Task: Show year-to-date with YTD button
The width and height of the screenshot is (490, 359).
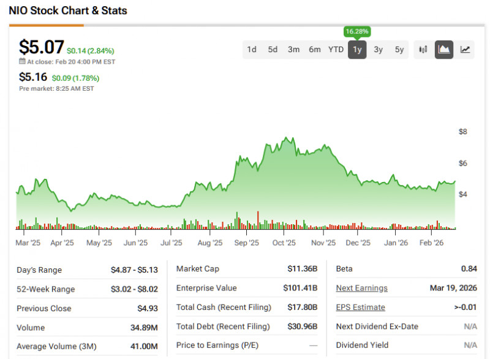Action: [x=336, y=50]
